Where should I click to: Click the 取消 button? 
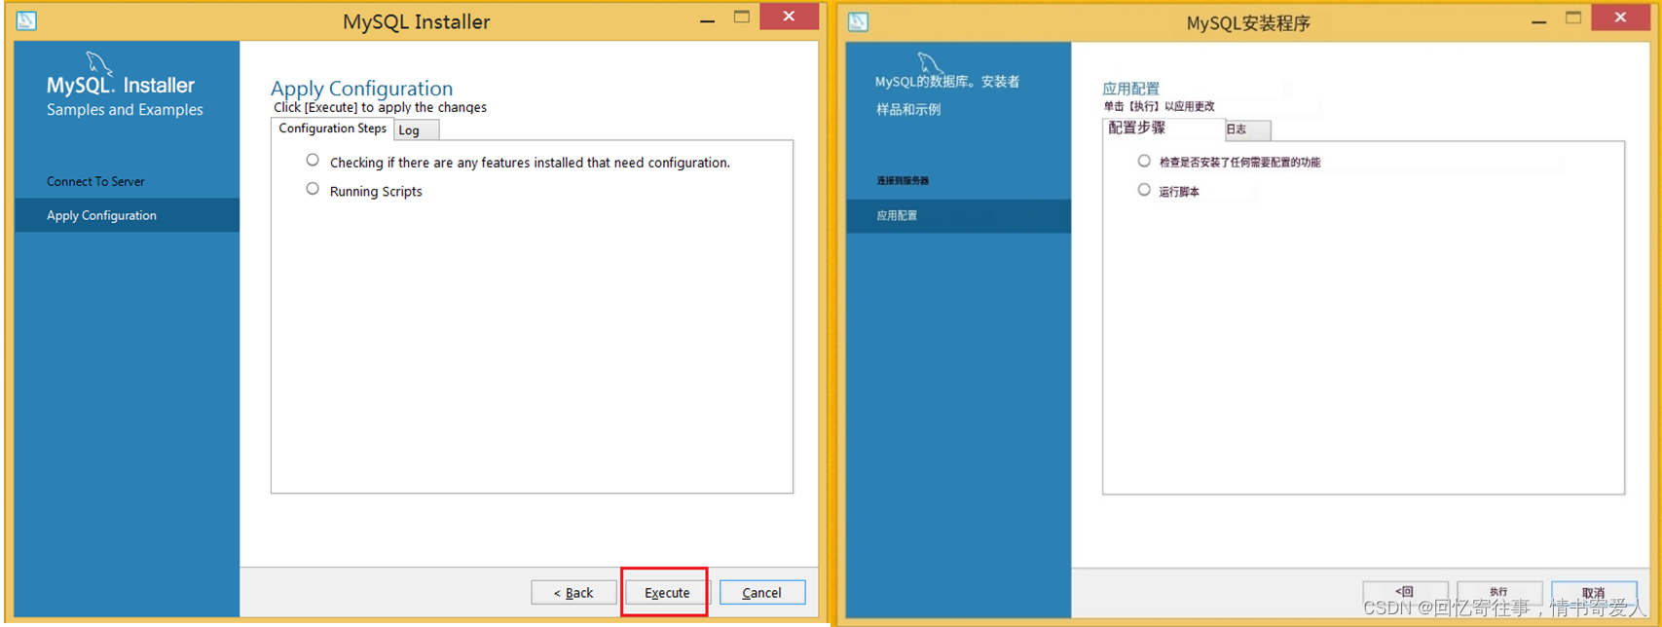point(1594,592)
